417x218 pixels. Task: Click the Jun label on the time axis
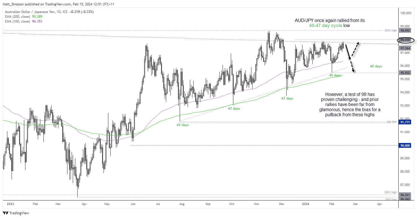pos(133,204)
